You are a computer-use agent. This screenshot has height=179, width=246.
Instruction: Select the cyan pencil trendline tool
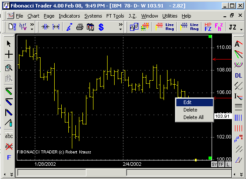[x=9, y=123]
